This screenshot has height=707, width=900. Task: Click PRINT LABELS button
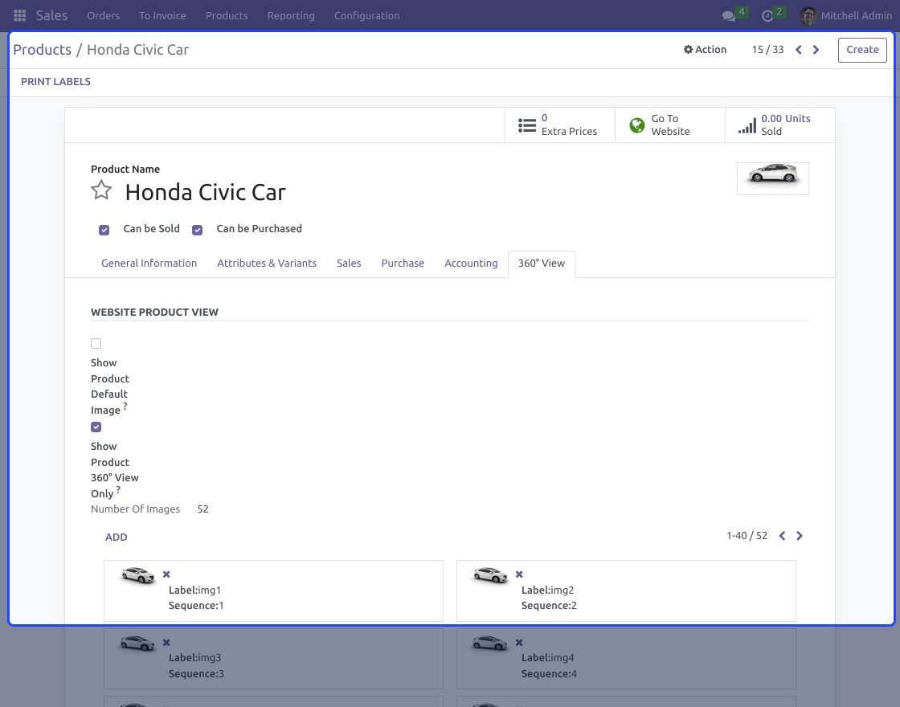(x=55, y=81)
